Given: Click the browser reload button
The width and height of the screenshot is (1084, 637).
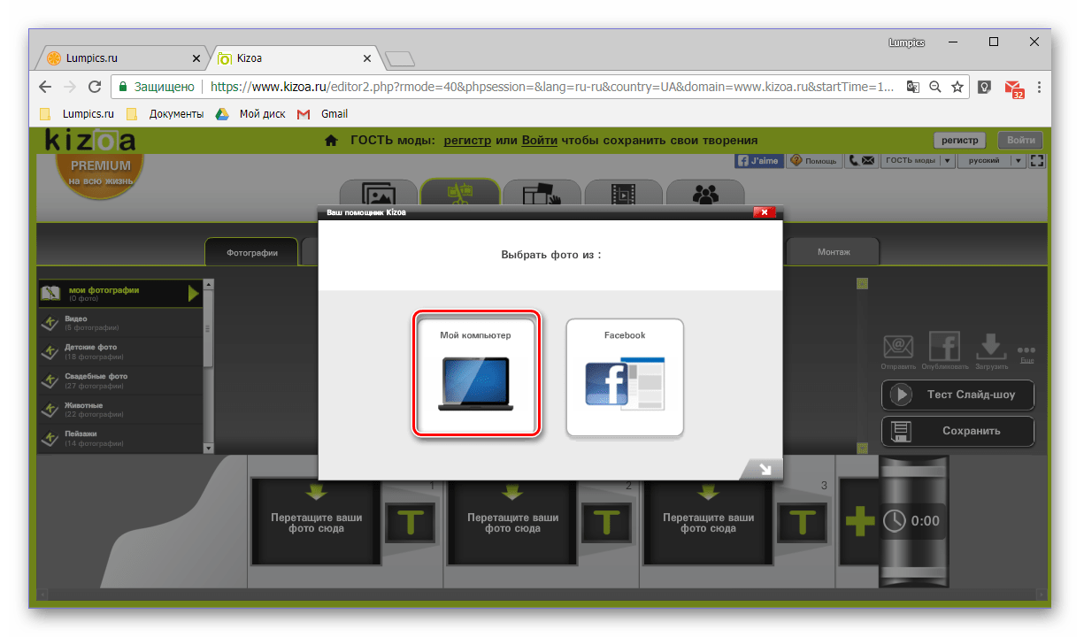Looking at the screenshot, I should click(95, 87).
